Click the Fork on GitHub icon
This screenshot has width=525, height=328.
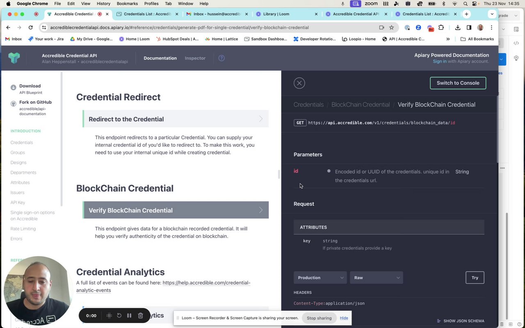point(14,103)
